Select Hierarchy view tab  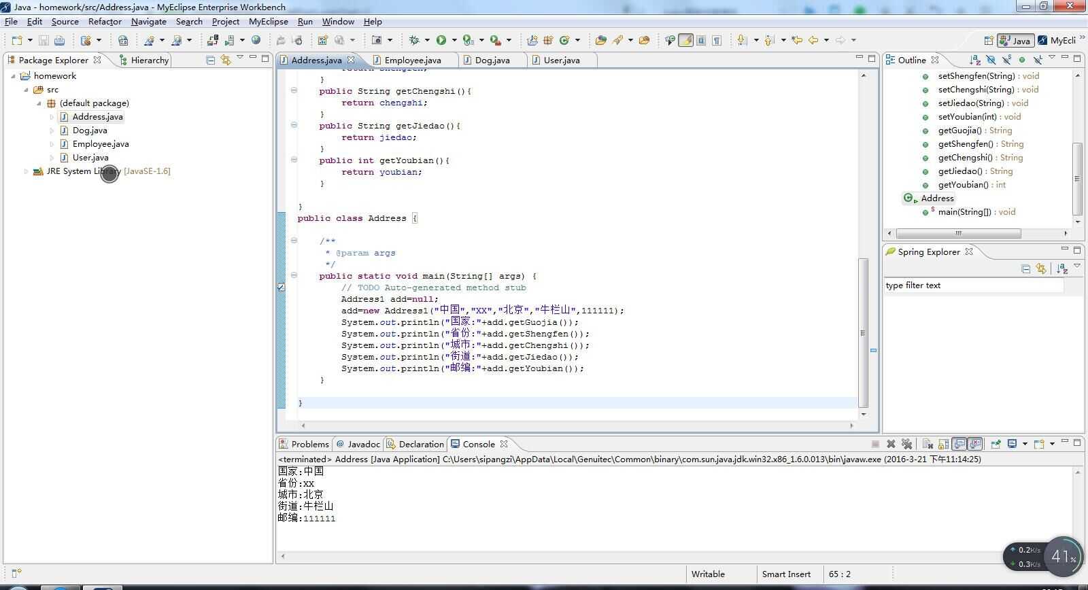pyautogui.click(x=143, y=60)
